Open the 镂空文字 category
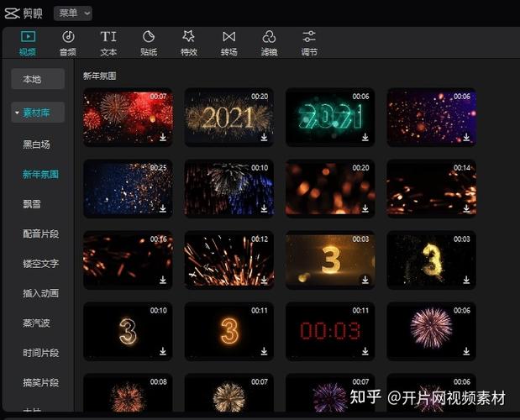520x420 pixels. coord(41,264)
